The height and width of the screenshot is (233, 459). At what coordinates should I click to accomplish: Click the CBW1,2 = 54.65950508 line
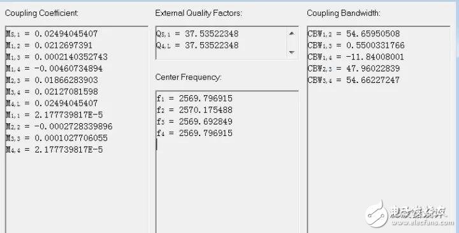[x=354, y=34]
